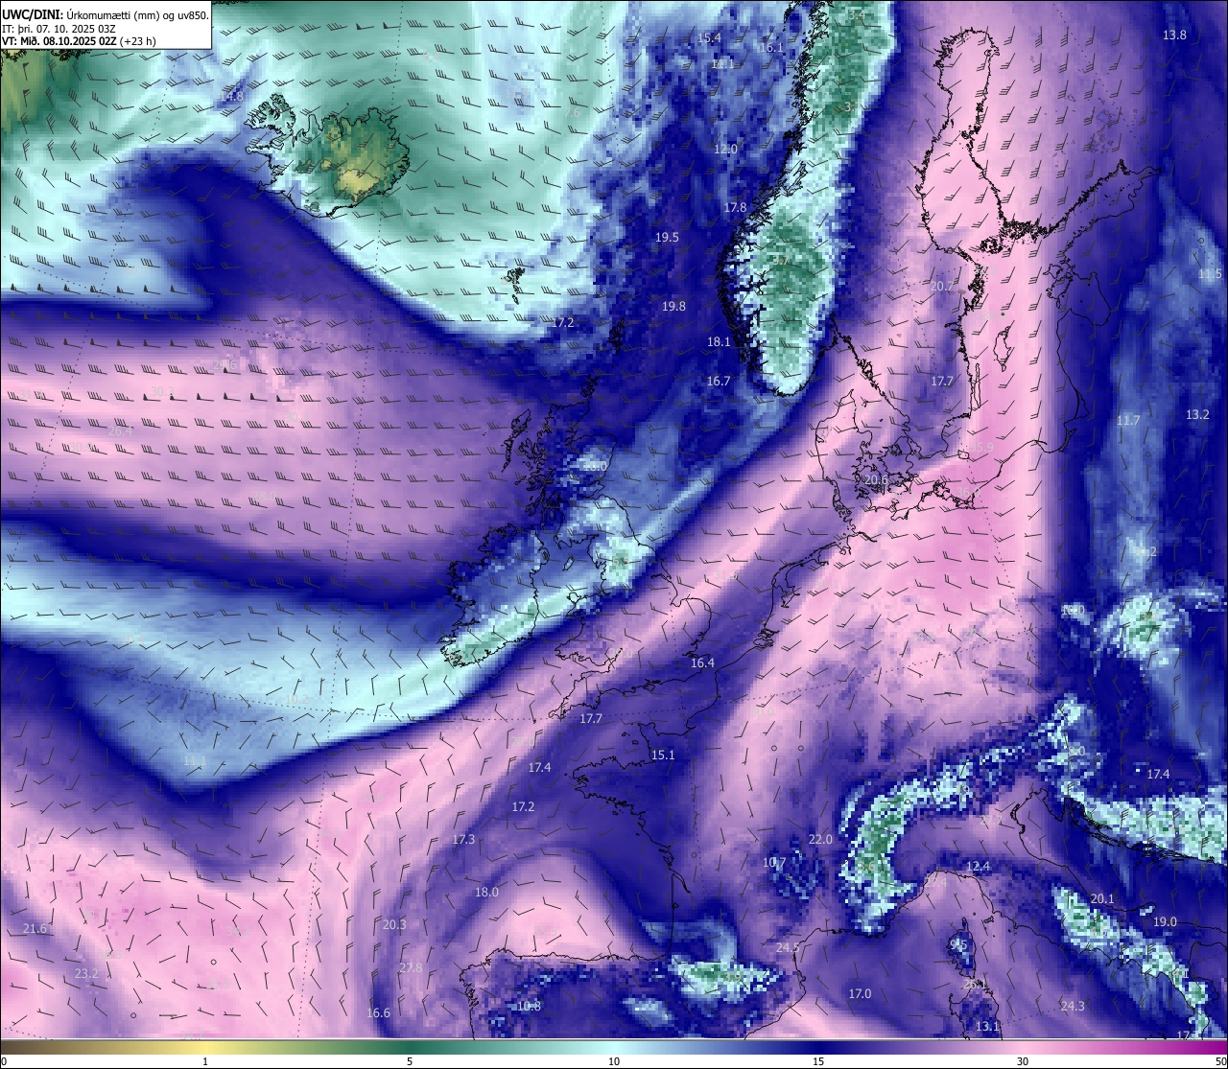Click the 22.0 value over southeast France

[820, 839]
